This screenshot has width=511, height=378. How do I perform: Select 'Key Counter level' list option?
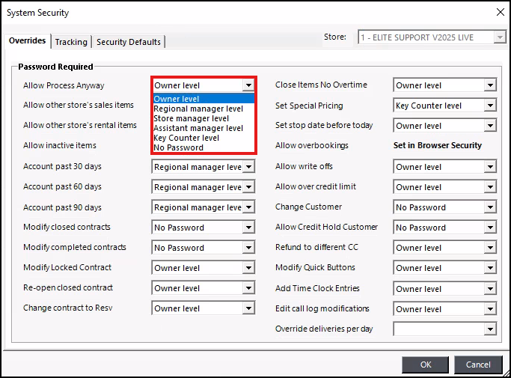click(x=186, y=138)
